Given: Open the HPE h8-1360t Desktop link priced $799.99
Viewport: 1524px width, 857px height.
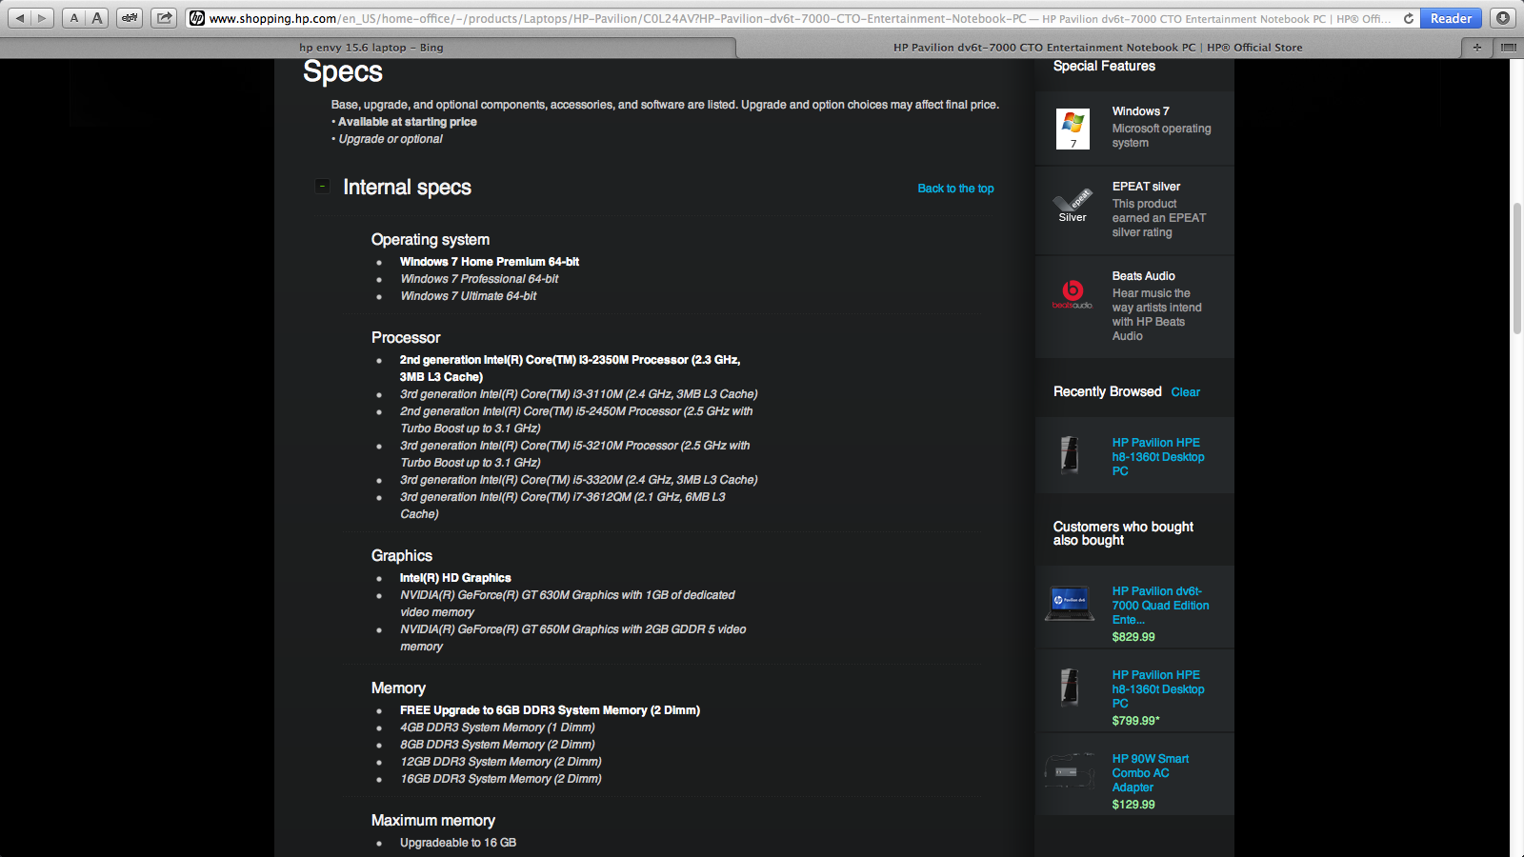Looking at the screenshot, I should point(1158,689).
